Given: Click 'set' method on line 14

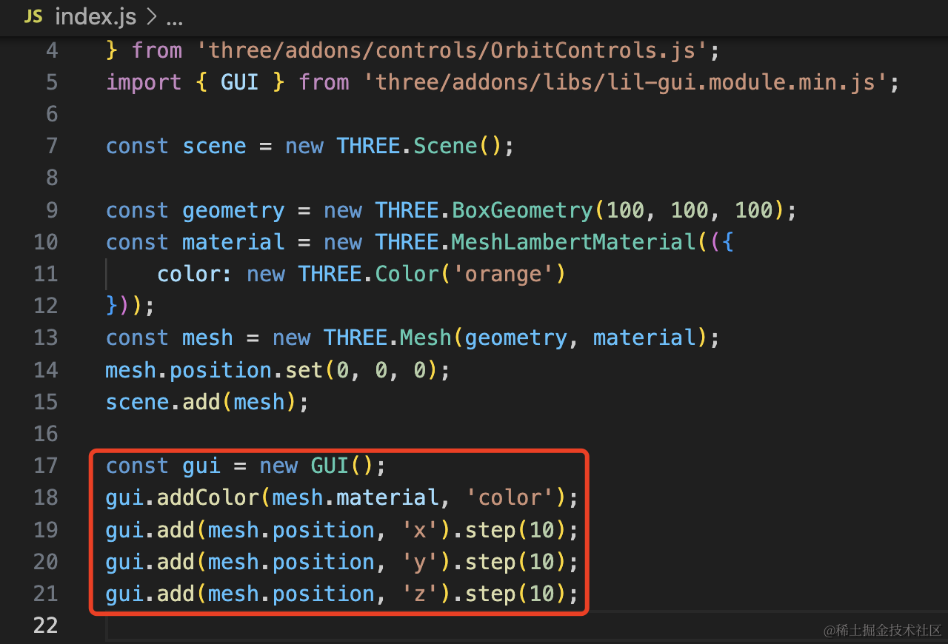Looking at the screenshot, I should pos(304,369).
